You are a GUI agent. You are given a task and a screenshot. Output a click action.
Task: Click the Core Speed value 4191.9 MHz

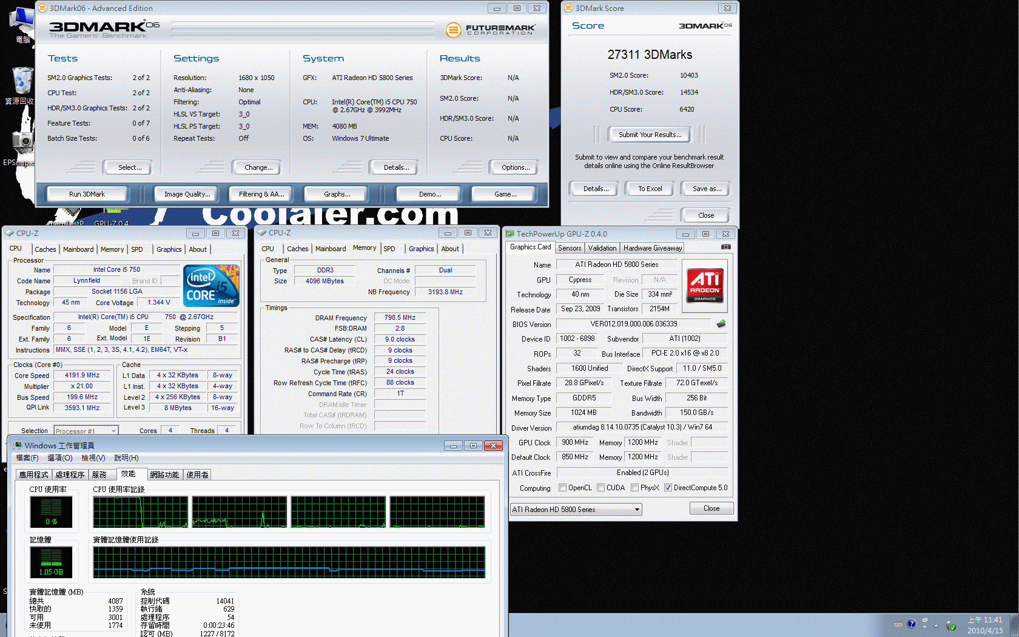pos(82,375)
